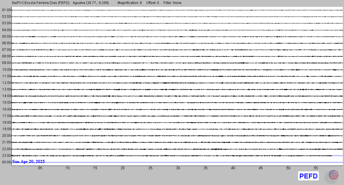
Task: Select the 06:00 hour label
Action: coord(6,43)
